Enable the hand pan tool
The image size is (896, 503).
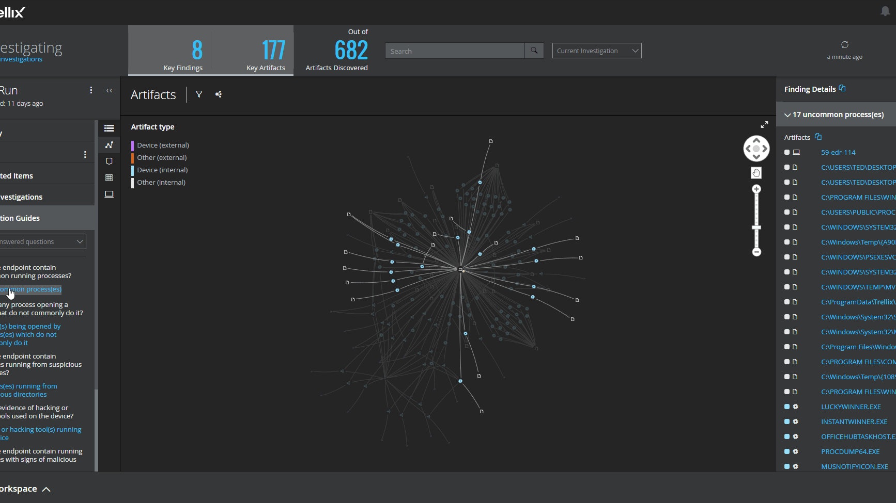pos(756,173)
